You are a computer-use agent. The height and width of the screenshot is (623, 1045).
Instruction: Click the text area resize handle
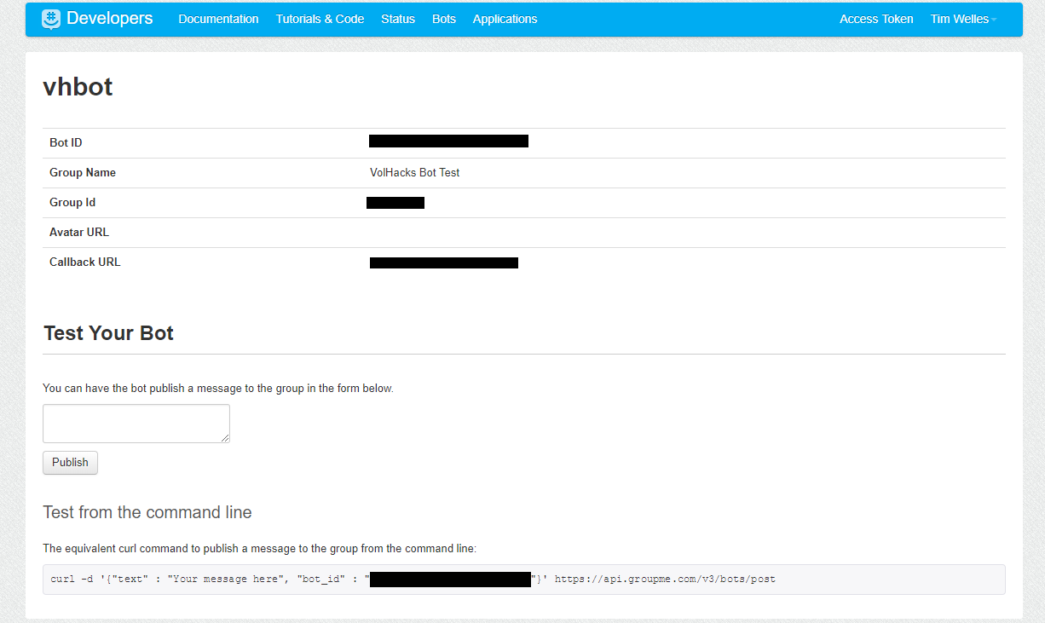click(x=226, y=437)
